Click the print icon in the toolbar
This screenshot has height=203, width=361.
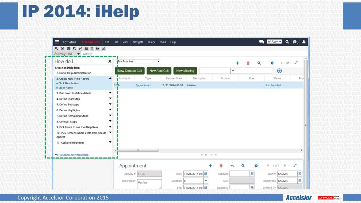click(x=97, y=49)
